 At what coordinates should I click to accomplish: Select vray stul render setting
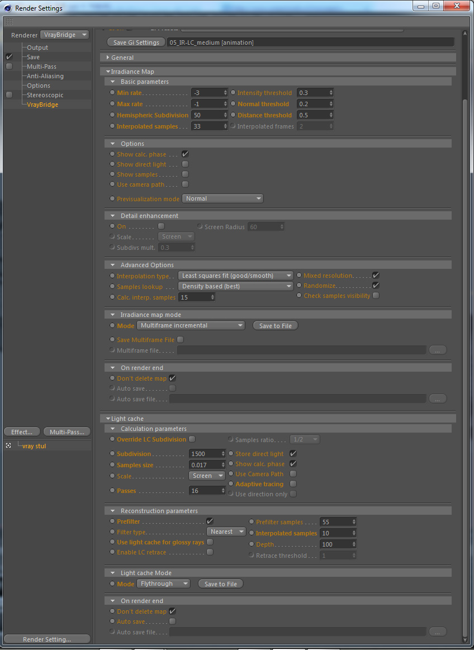35,446
